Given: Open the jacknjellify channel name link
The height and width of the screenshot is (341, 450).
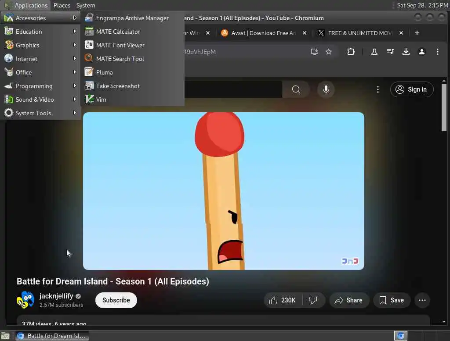Looking at the screenshot, I should click(56, 296).
